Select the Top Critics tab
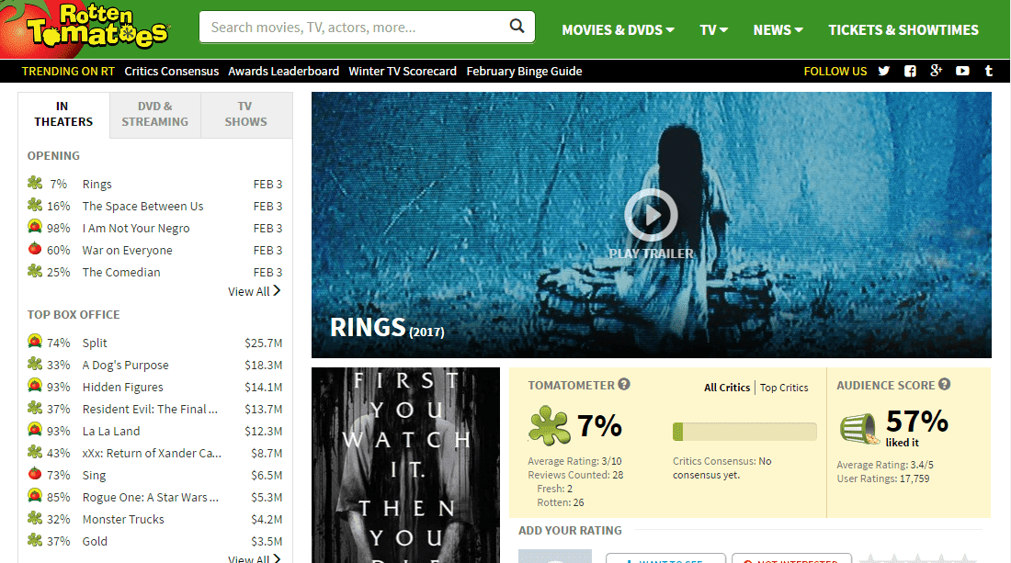Viewport: 1011px width, 563px height. (783, 388)
